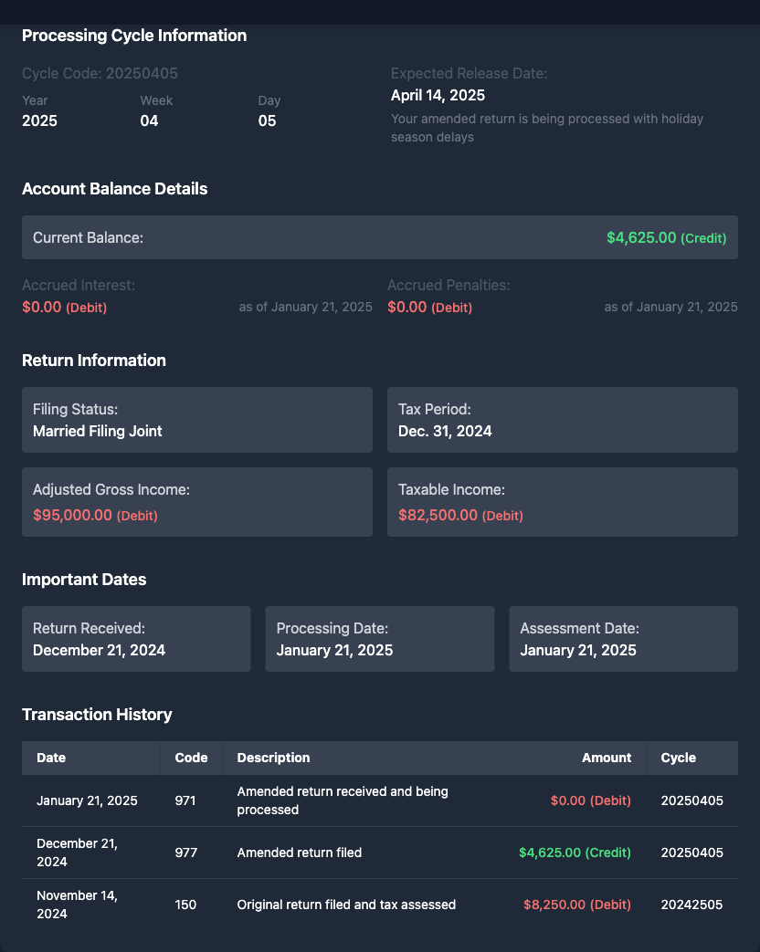This screenshot has height=952, width=760.
Task: Click the Assessment Date card
Action: (x=623, y=639)
